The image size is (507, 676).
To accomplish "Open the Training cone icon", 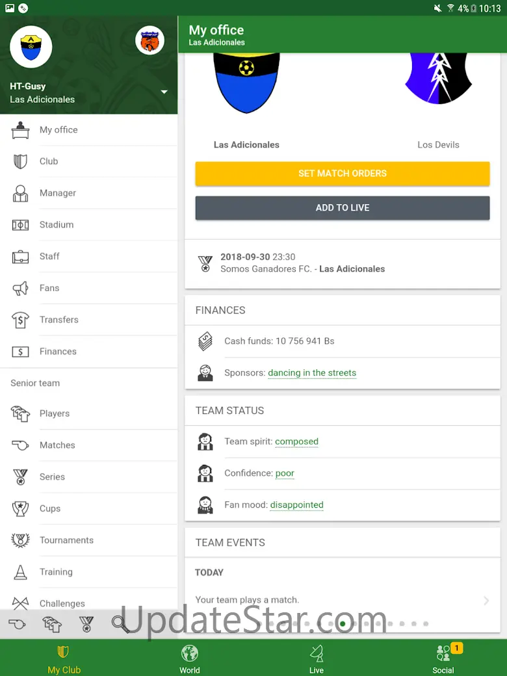I will coord(20,572).
